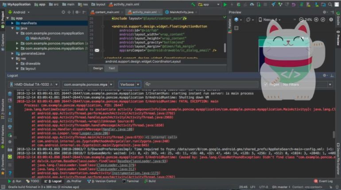Open the Logcat tab in bottom bar
Image resolution: width=341 pixels, height=190 pixels.
(54, 181)
